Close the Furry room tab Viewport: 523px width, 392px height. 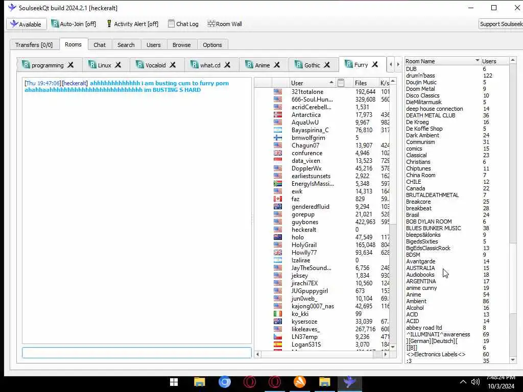tap(375, 64)
